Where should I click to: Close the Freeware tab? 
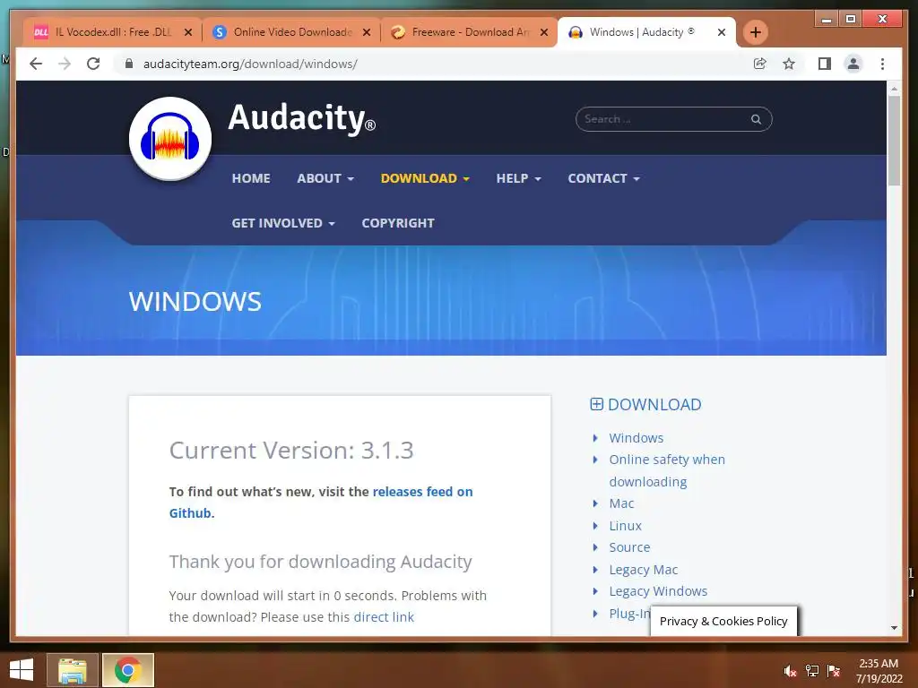[544, 32]
